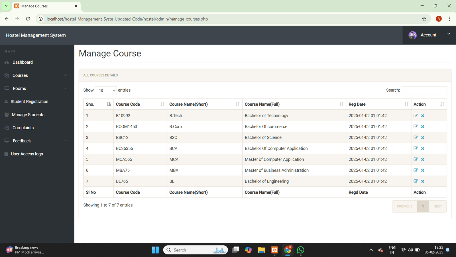
Task: Open Chrome three-dot menu
Action: pos(449,19)
